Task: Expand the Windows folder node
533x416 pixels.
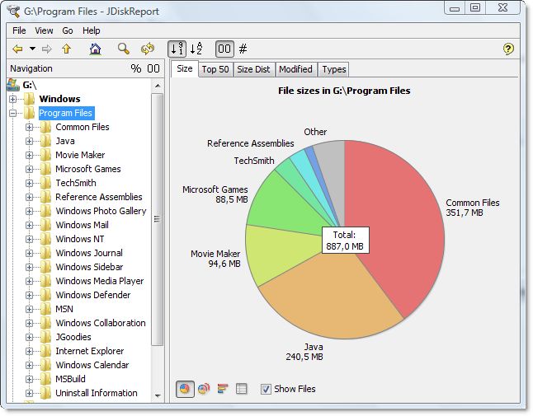Action: 12,100
